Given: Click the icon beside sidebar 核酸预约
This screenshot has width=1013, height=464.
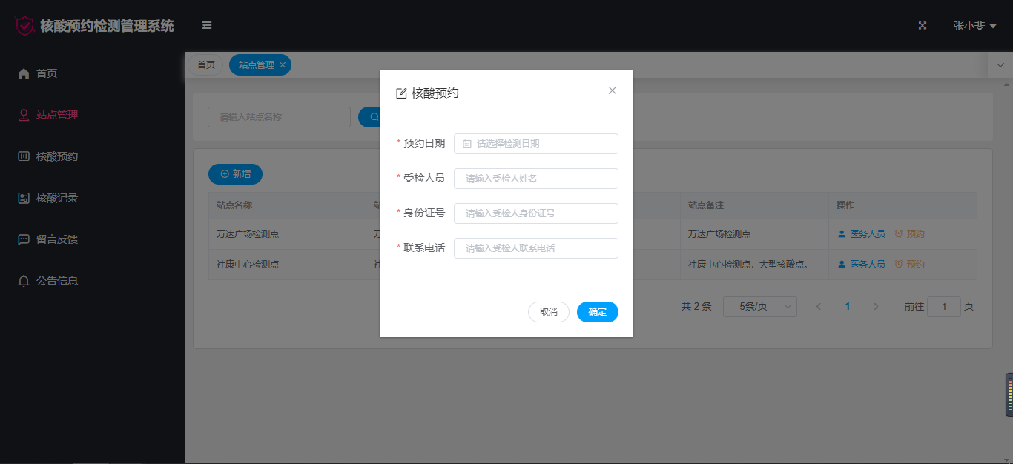Looking at the screenshot, I should point(24,156).
